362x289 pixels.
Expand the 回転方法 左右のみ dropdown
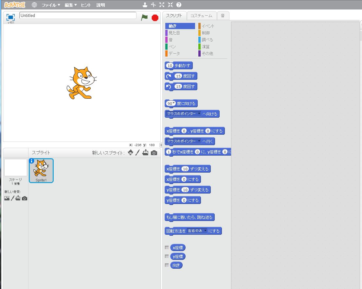(x=206, y=231)
